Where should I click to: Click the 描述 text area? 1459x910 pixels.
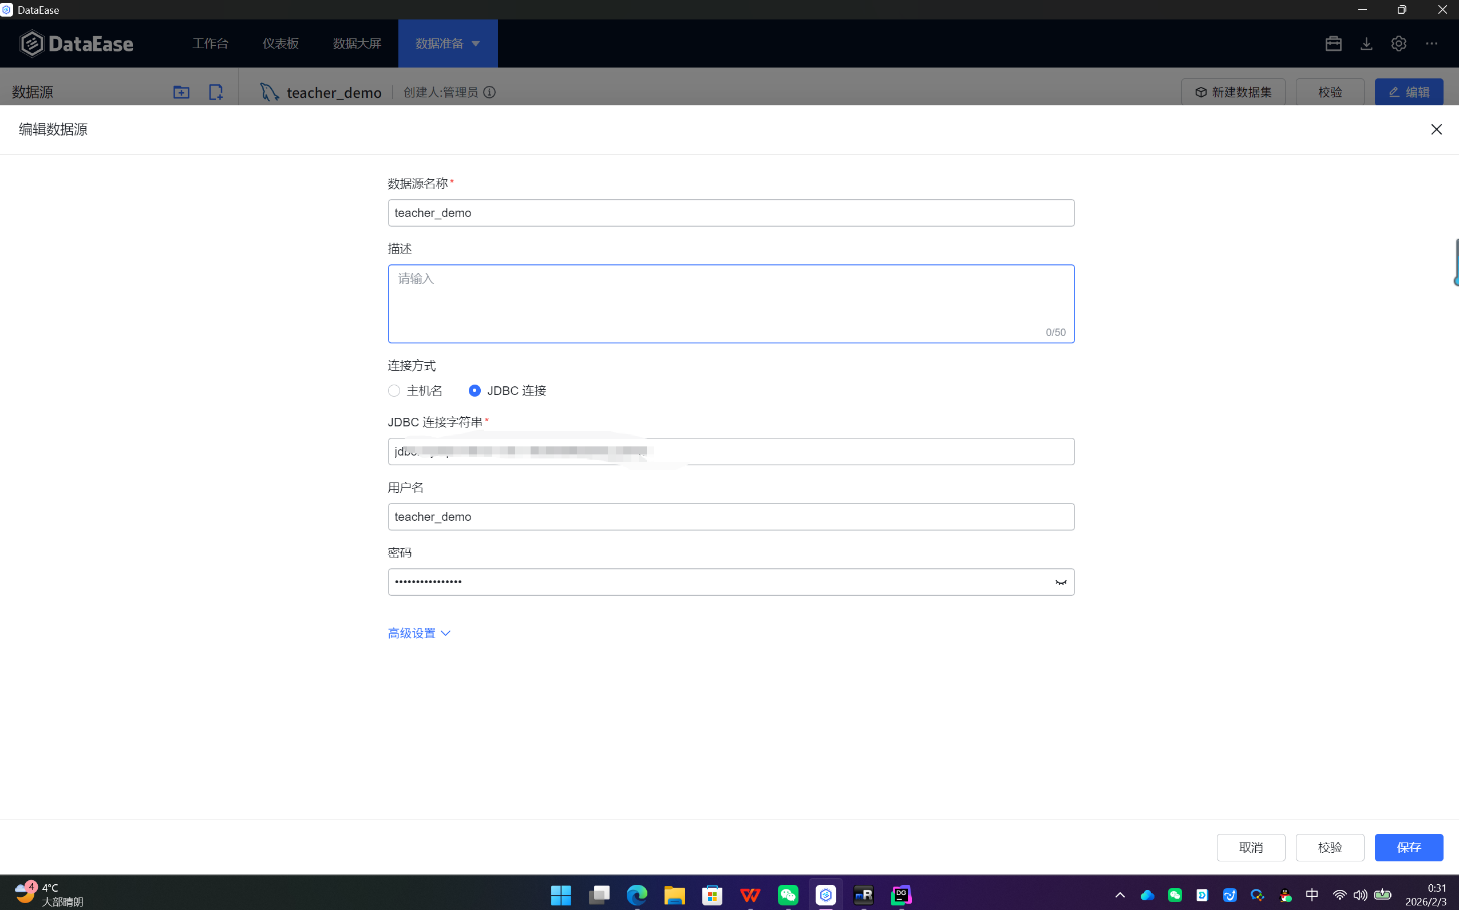click(731, 304)
